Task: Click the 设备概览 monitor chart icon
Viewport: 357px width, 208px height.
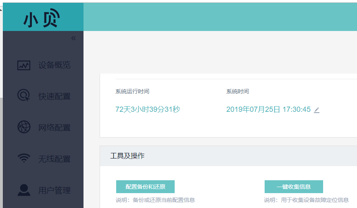Action: coord(24,66)
